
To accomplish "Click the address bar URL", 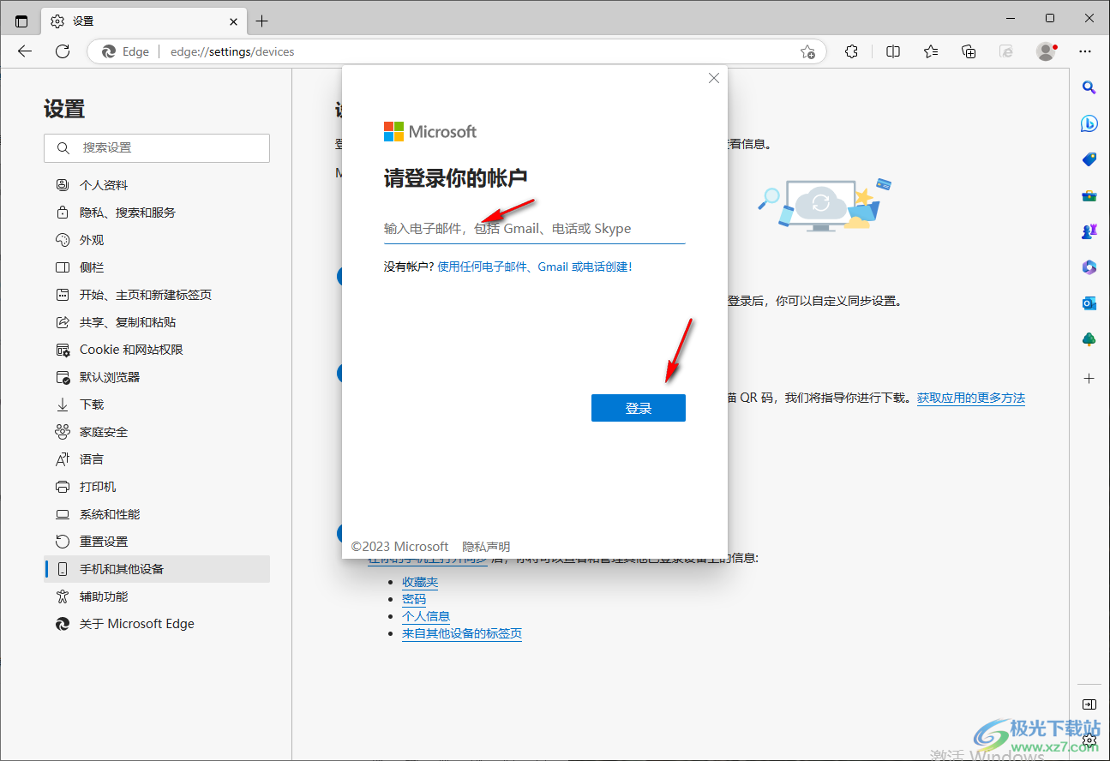I will 232,51.
